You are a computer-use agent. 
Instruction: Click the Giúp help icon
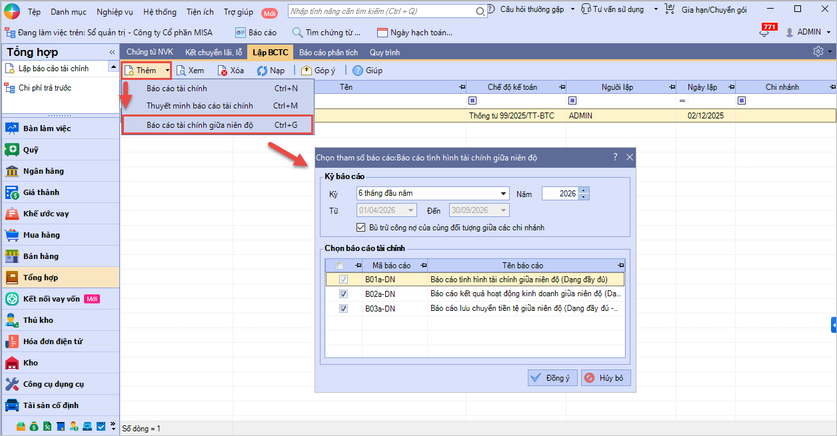point(358,71)
